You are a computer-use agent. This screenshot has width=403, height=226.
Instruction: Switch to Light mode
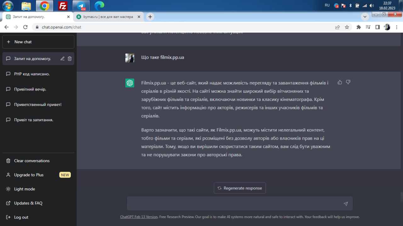[x=25, y=189]
